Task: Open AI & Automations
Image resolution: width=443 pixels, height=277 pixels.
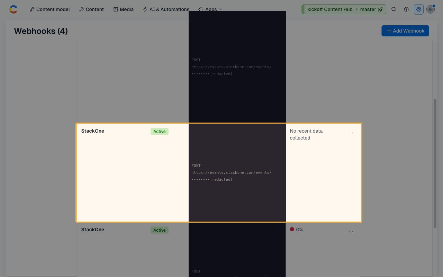Action: point(166,9)
